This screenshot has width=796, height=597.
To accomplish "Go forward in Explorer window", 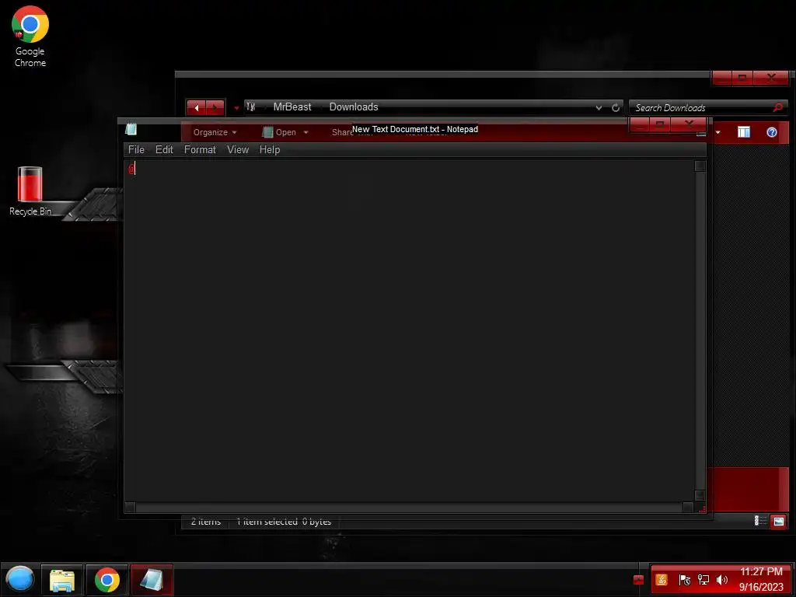I will pos(215,107).
